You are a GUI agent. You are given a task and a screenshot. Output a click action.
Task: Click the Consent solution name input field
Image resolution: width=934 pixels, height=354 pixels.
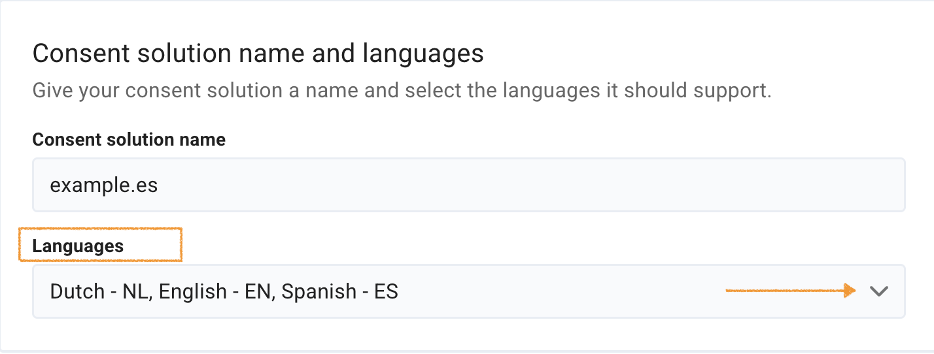point(468,185)
